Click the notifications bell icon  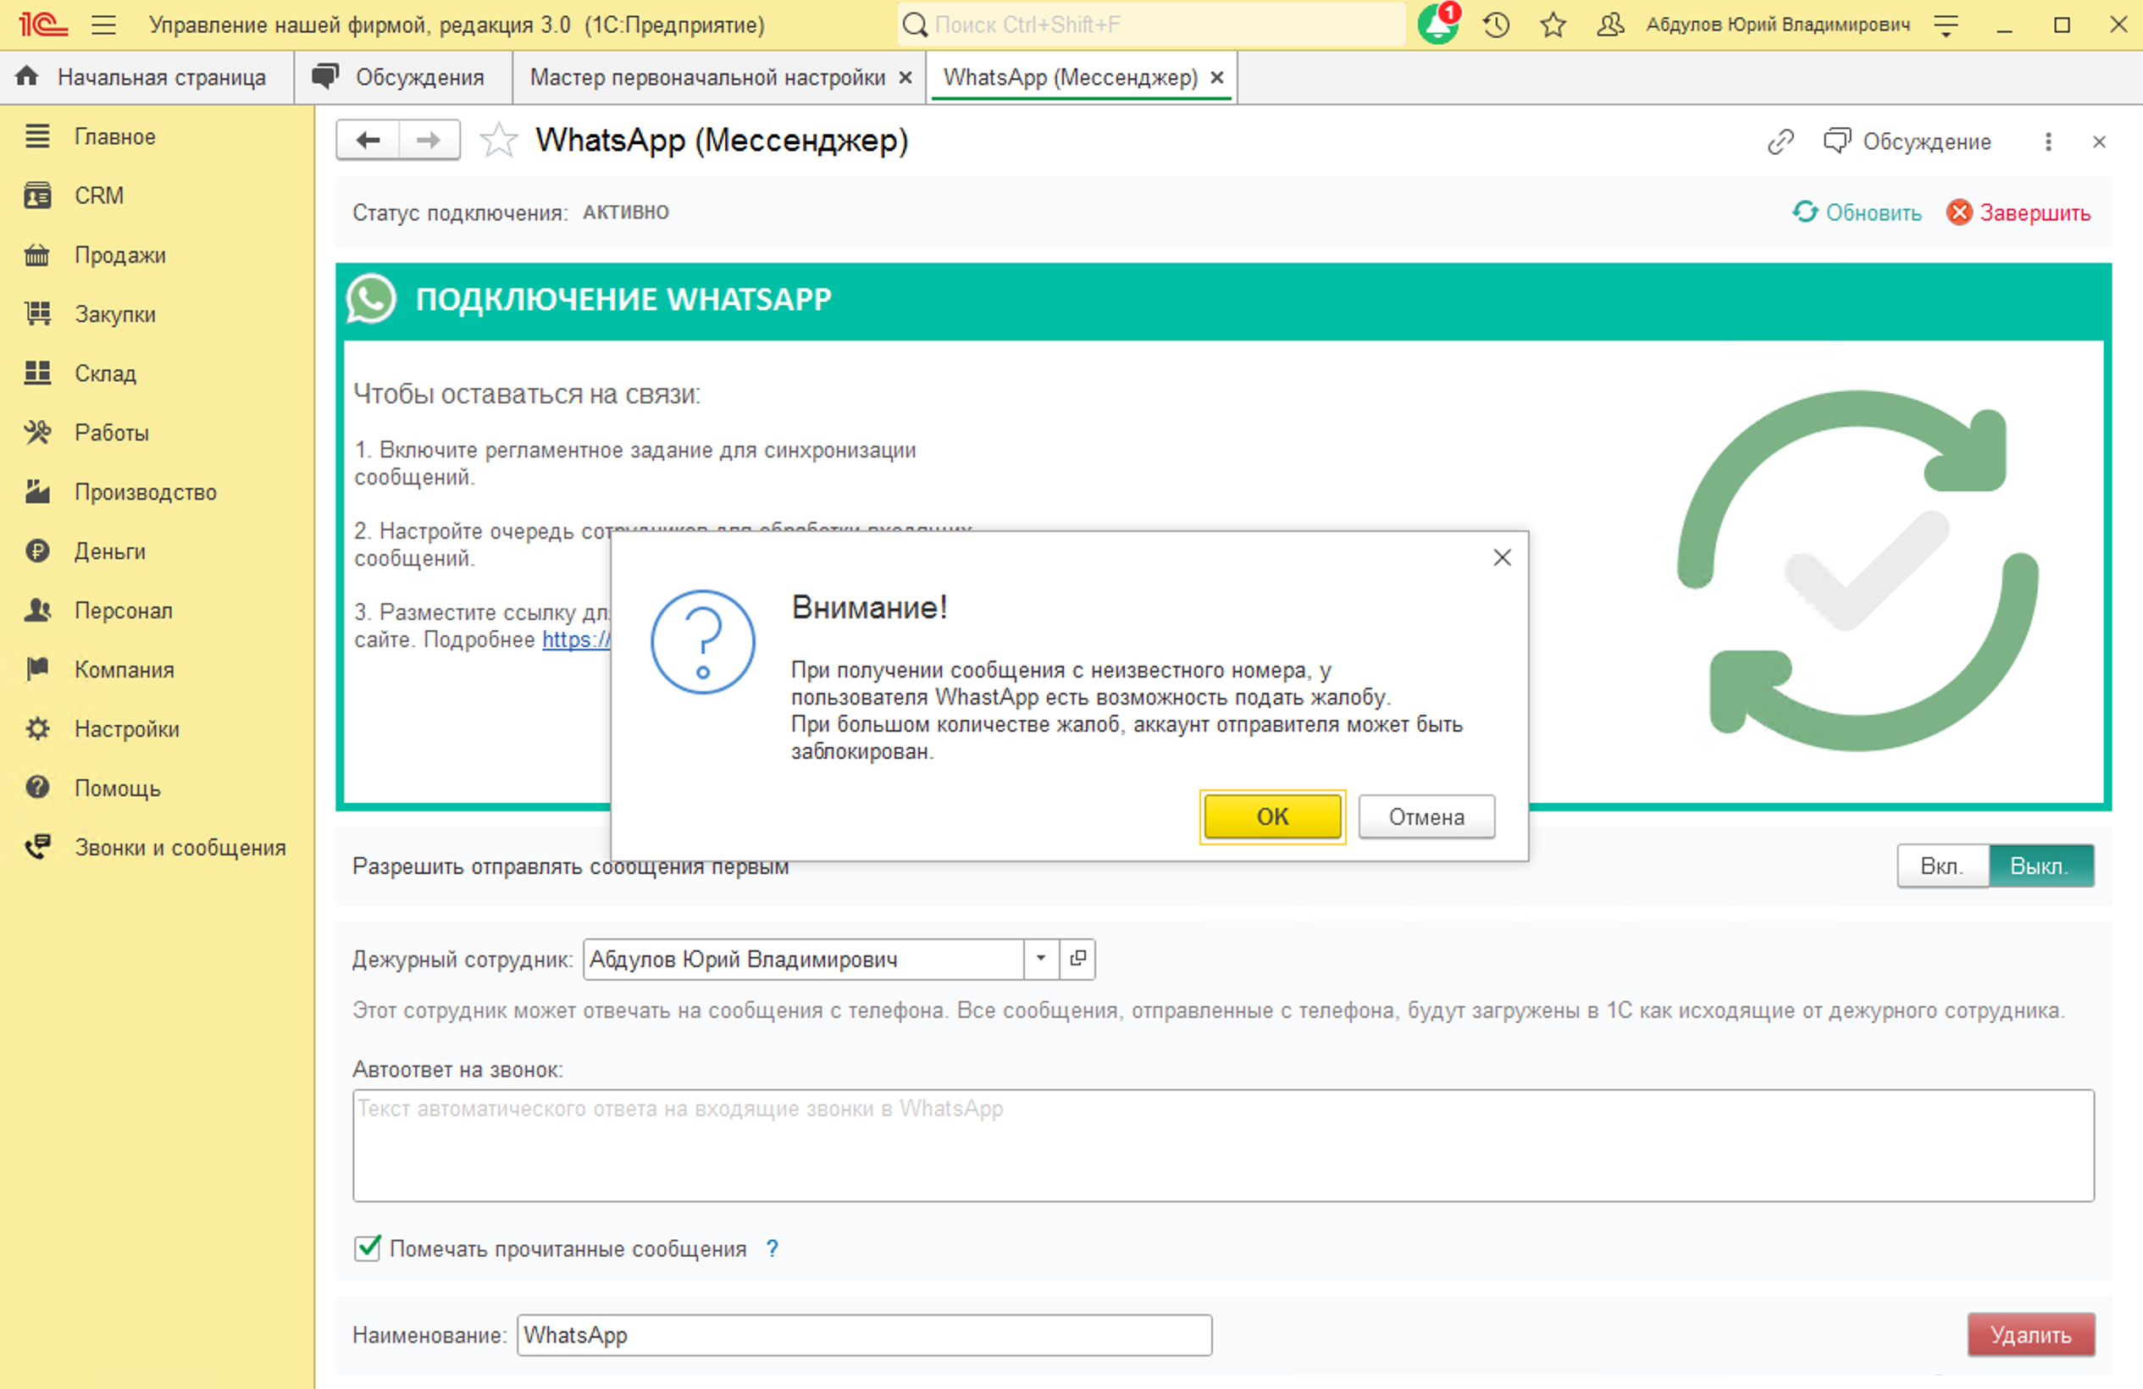1437,25
